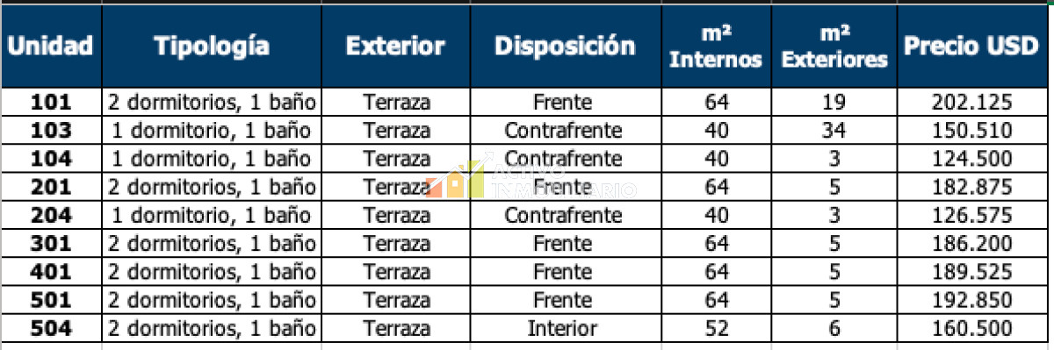
Task: Select the Interior disposition cell
Action: click(x=564, y=329)
